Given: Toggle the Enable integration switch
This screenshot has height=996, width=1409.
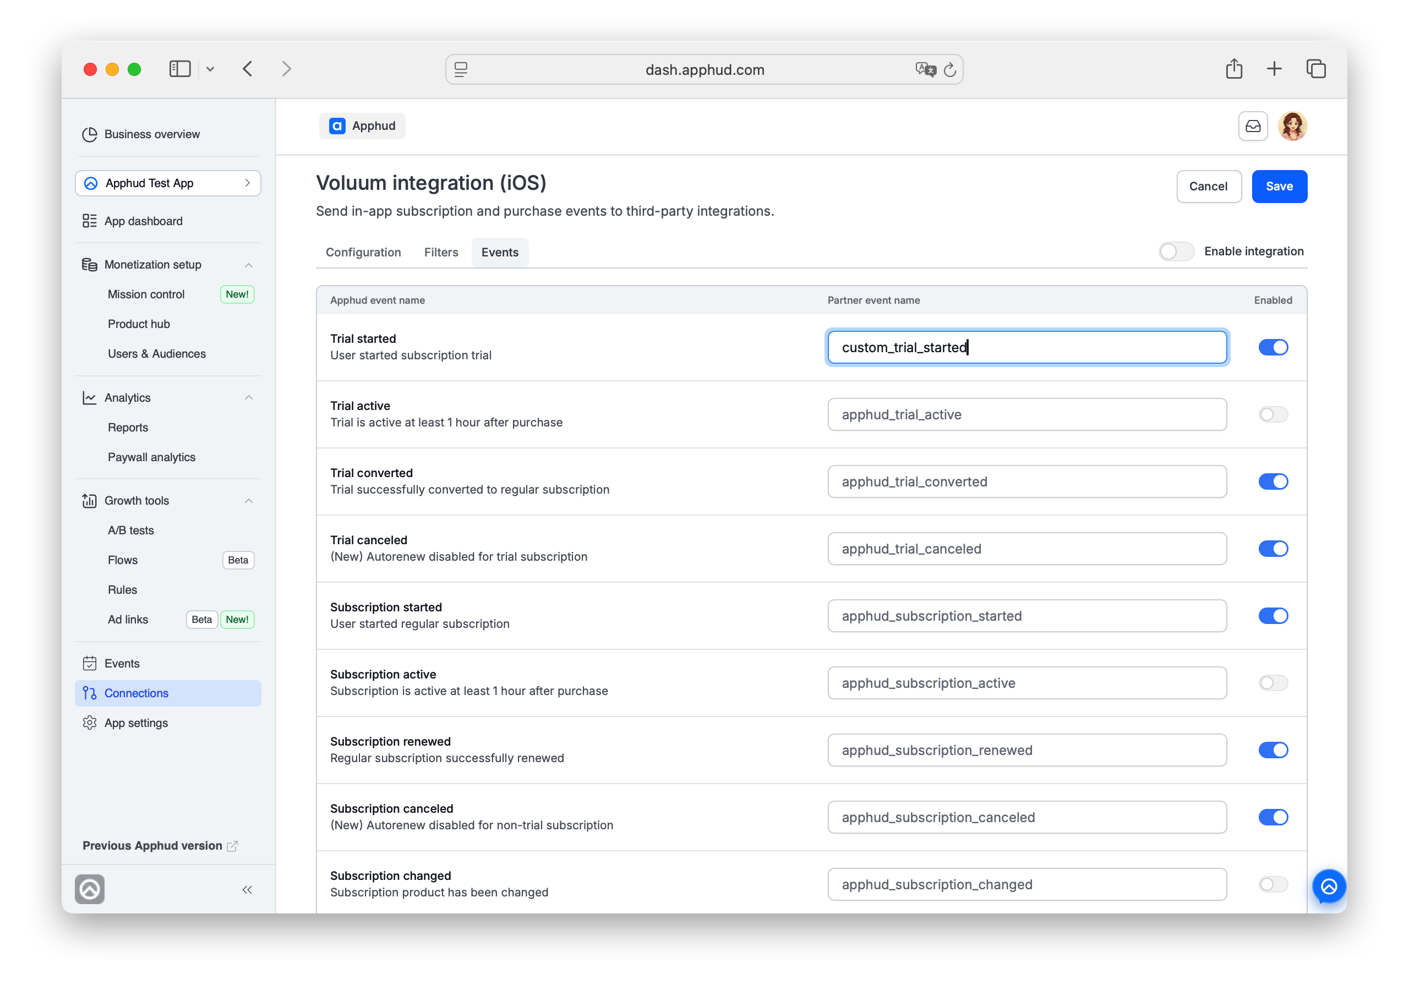Looking at the screenshot, I should (1176, 251).
